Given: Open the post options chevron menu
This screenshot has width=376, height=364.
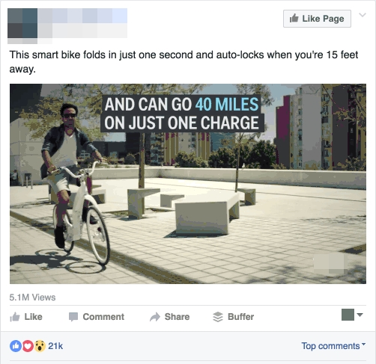Looking at the screenshot, I should click(363, 15).
